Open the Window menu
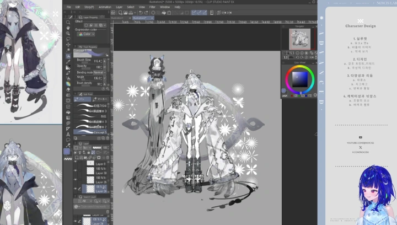The width and height of the screenshot is (397, 225). click(x=165, y=7)
